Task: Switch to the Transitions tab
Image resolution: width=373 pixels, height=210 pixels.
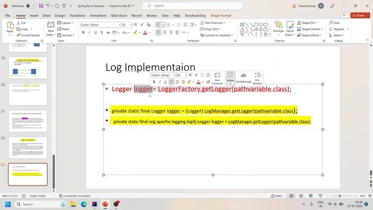Action: point(78,16)
